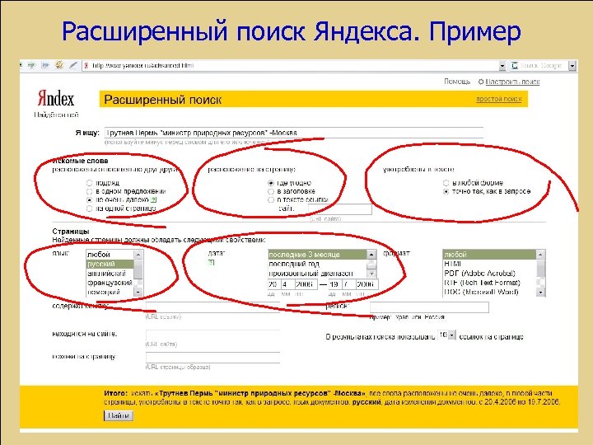This screenshot has width=593, height=445.
Task: Open the results-per-page '10' dropdown
Action: click(x=452, y=335)
